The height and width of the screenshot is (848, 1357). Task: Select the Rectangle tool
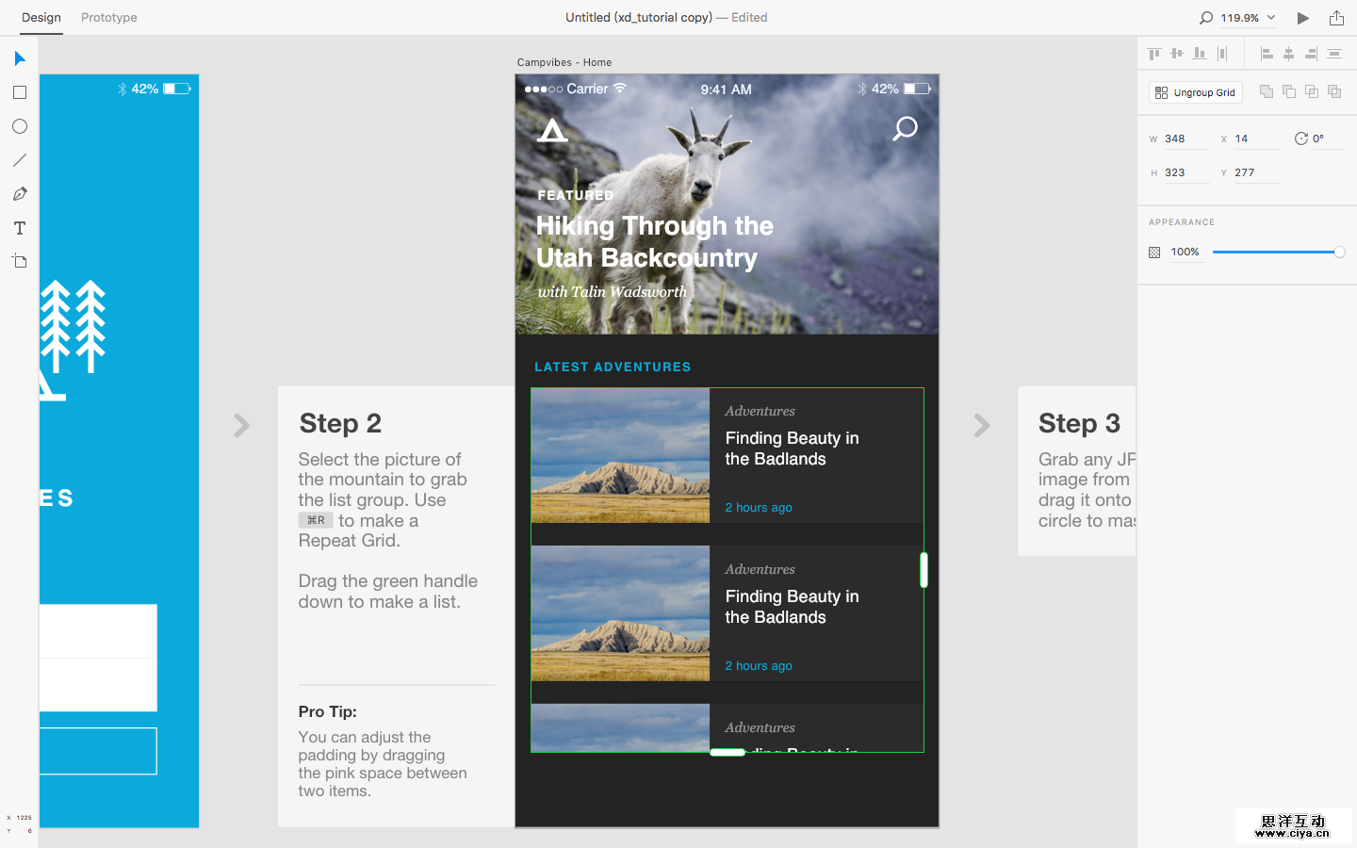20,92
